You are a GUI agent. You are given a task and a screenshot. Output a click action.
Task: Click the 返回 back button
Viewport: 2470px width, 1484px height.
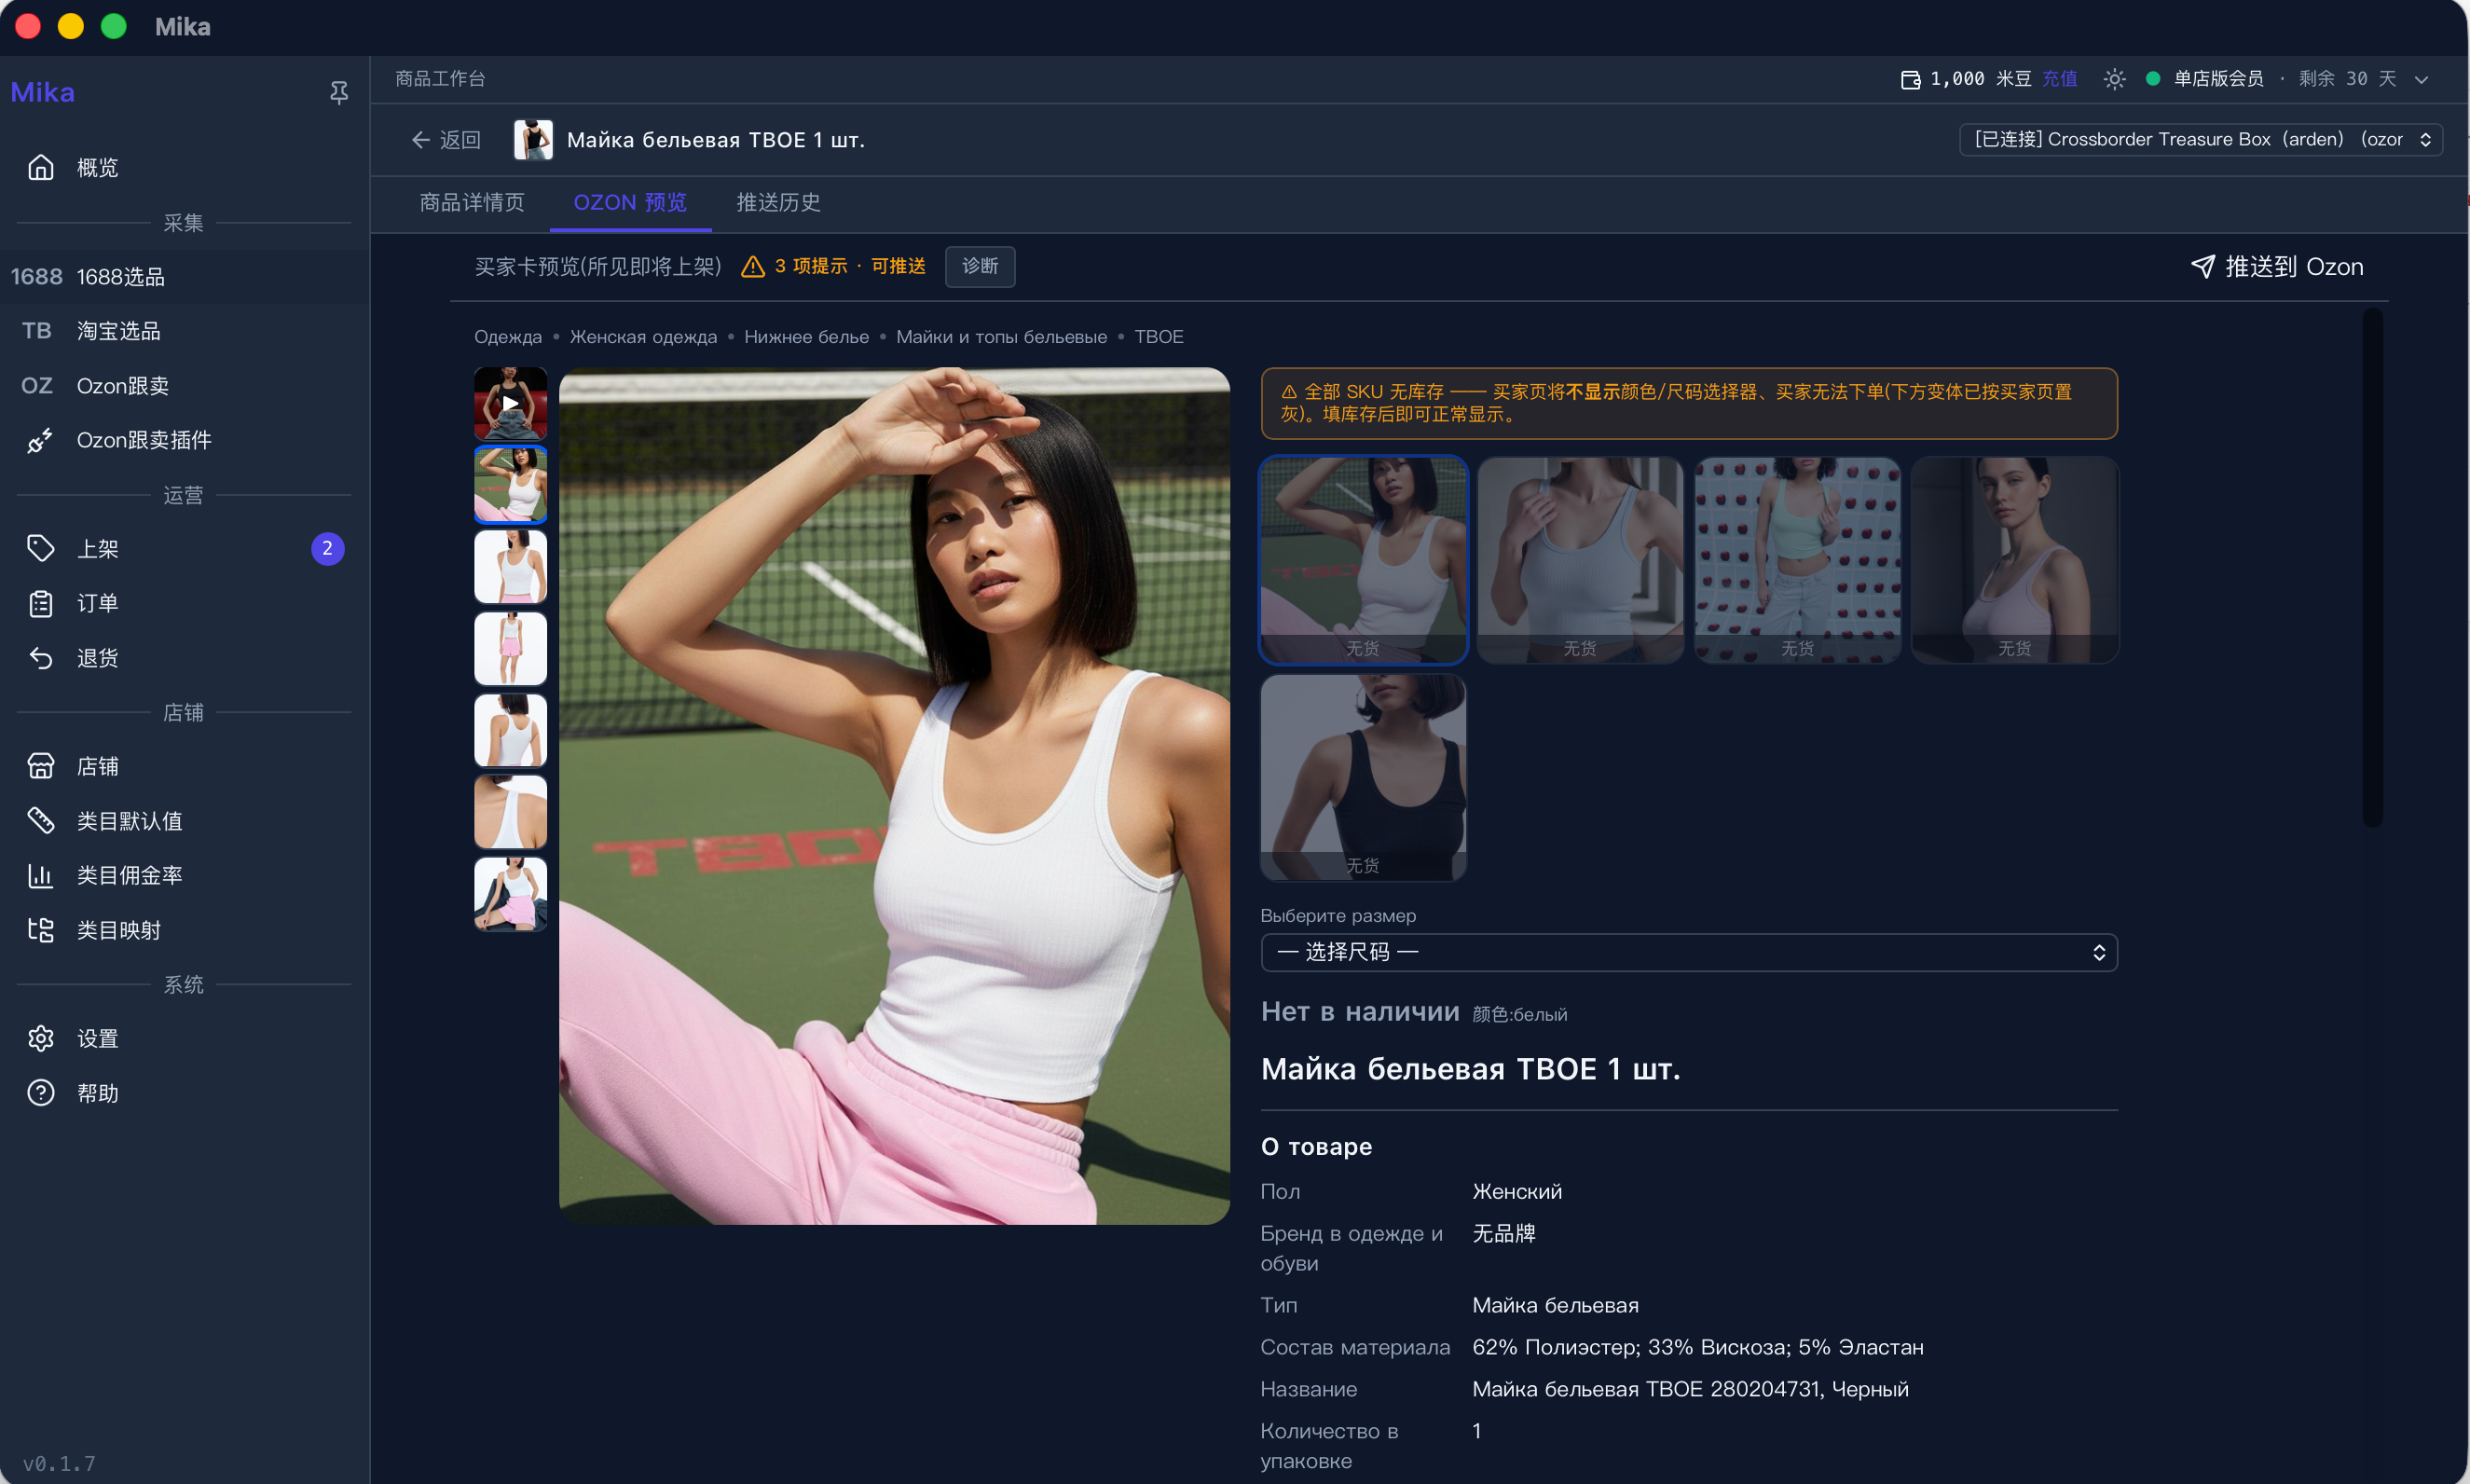446,140
